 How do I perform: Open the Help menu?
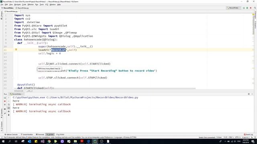(59, 4)
